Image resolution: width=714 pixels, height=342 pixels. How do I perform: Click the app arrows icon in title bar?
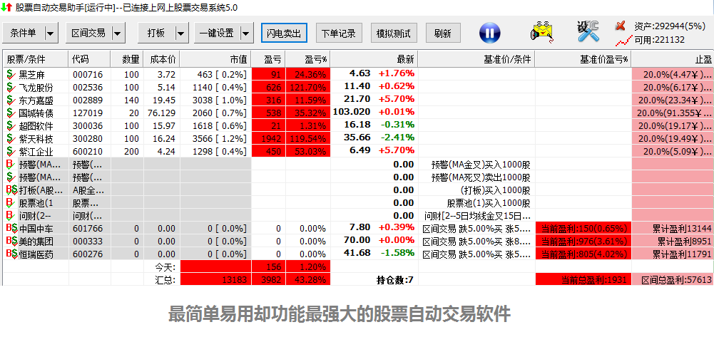click(7, 7)
